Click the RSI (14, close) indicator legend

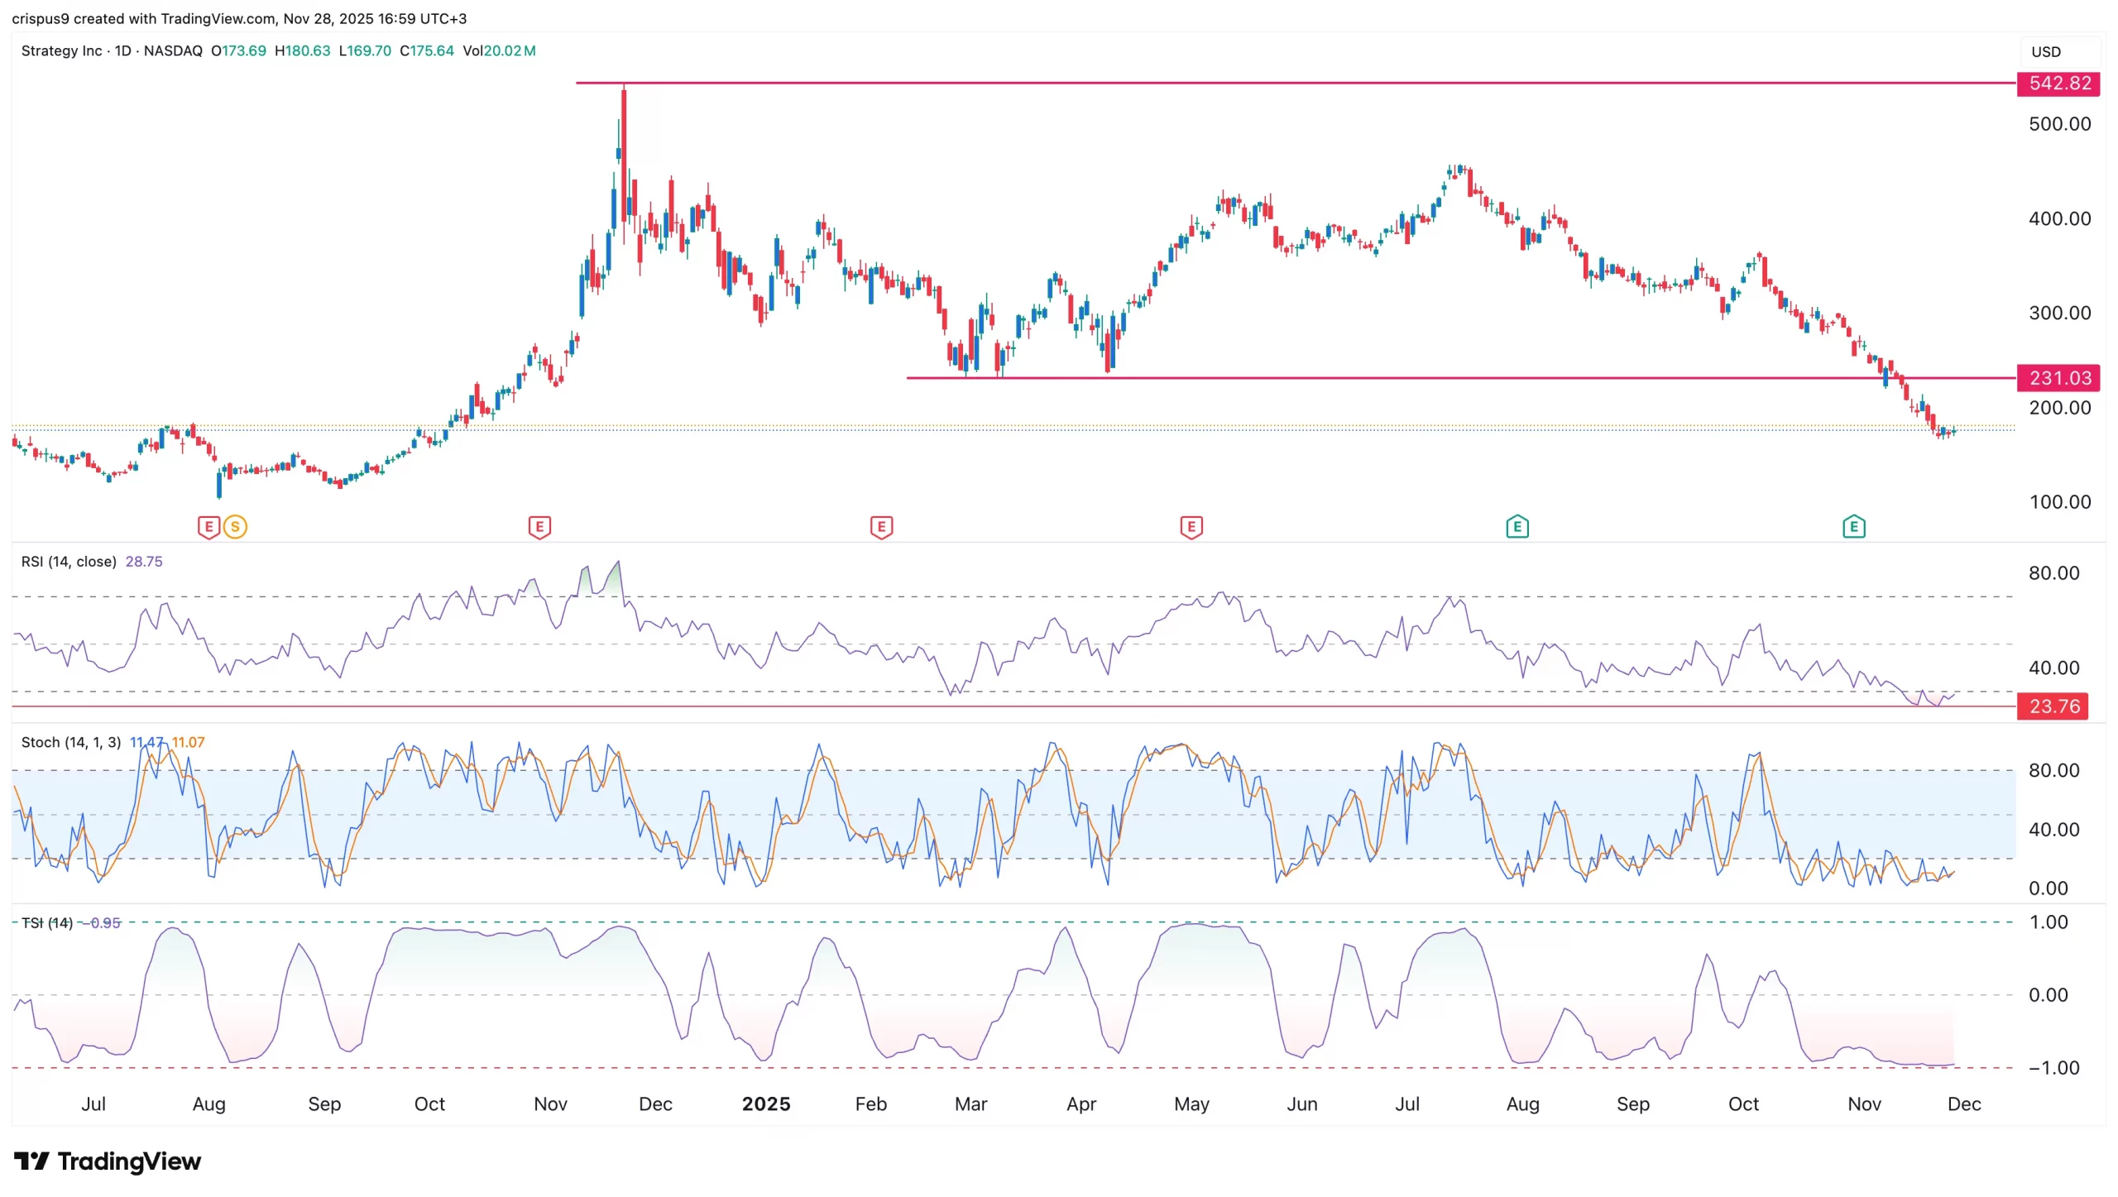69,562
